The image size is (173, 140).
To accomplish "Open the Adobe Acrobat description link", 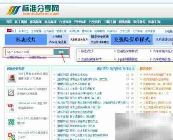I will pyautogui.click(x=33, y=105).
